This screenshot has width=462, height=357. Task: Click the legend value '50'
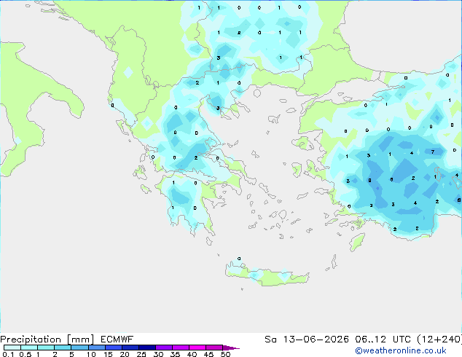pos(225,354)
